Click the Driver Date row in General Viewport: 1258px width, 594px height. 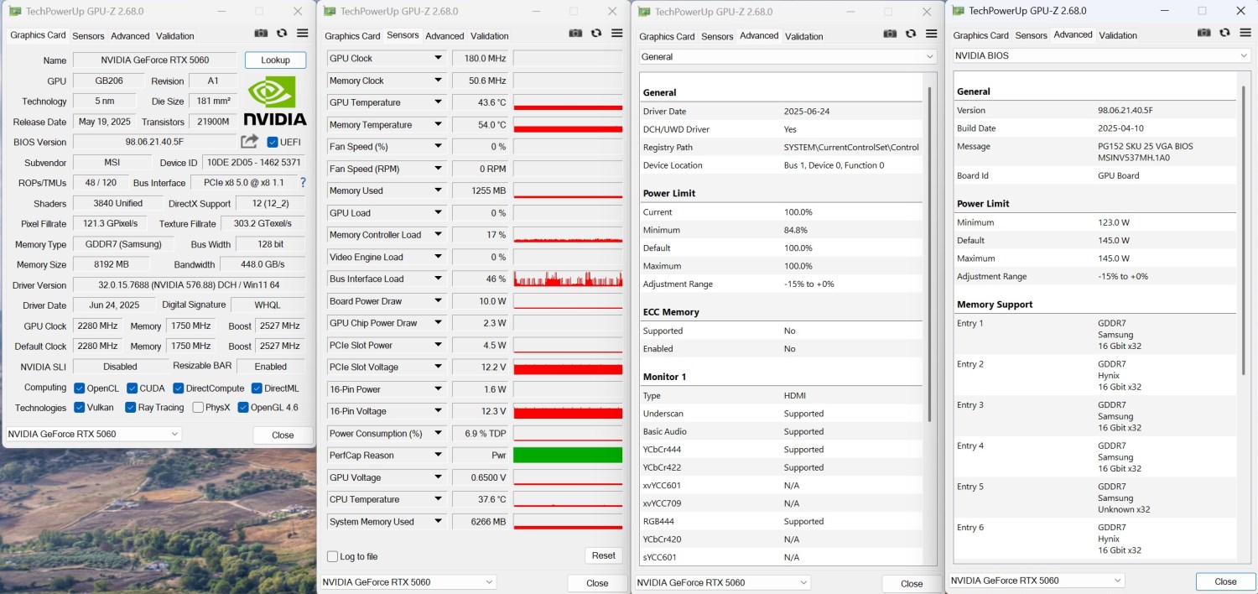pos(782,112)
